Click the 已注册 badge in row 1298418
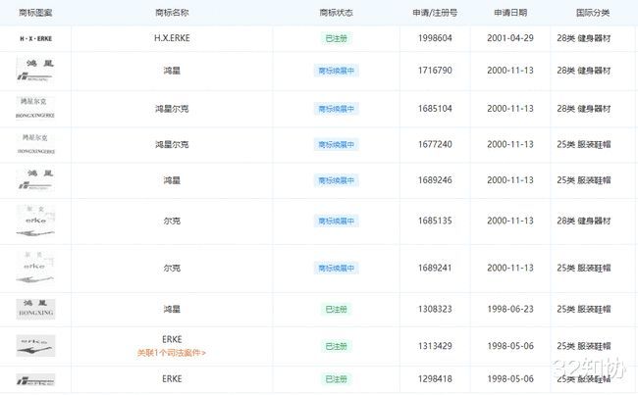This screenshot has width=638, height=395. pos(336,379)
